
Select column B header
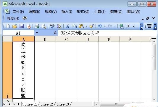tap(45, 39)
